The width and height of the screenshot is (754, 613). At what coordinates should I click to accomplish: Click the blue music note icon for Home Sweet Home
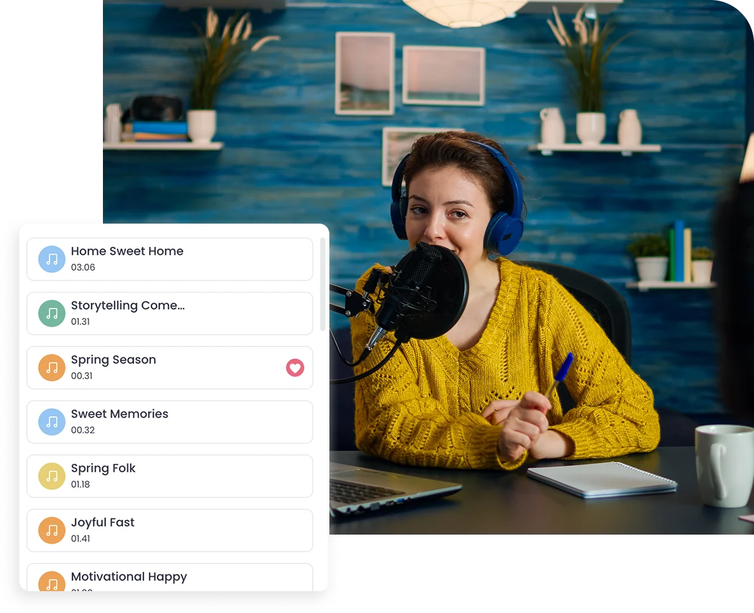(51, 259)
